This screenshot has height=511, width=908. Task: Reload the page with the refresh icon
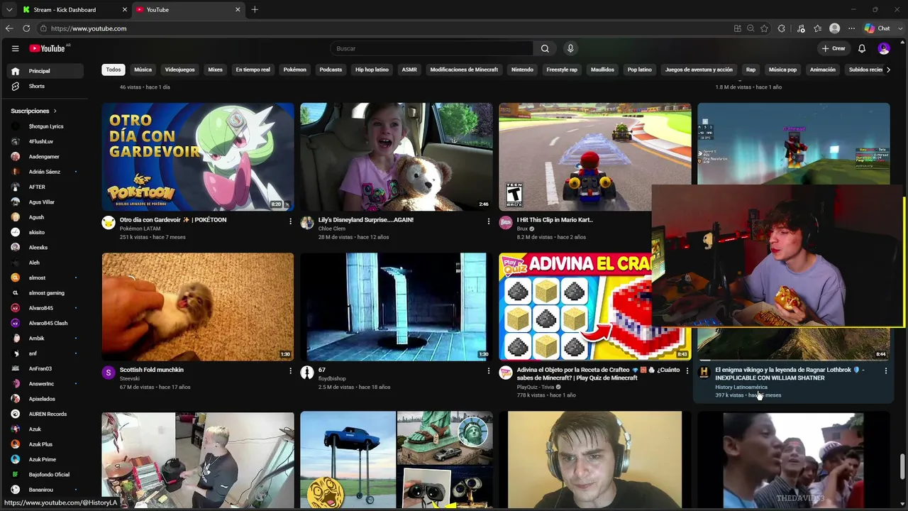(26, 28)
